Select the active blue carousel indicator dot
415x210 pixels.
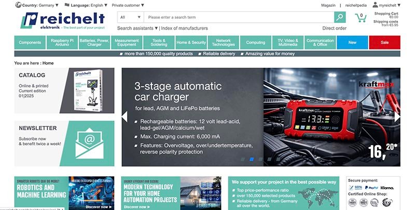pos(252,159)
